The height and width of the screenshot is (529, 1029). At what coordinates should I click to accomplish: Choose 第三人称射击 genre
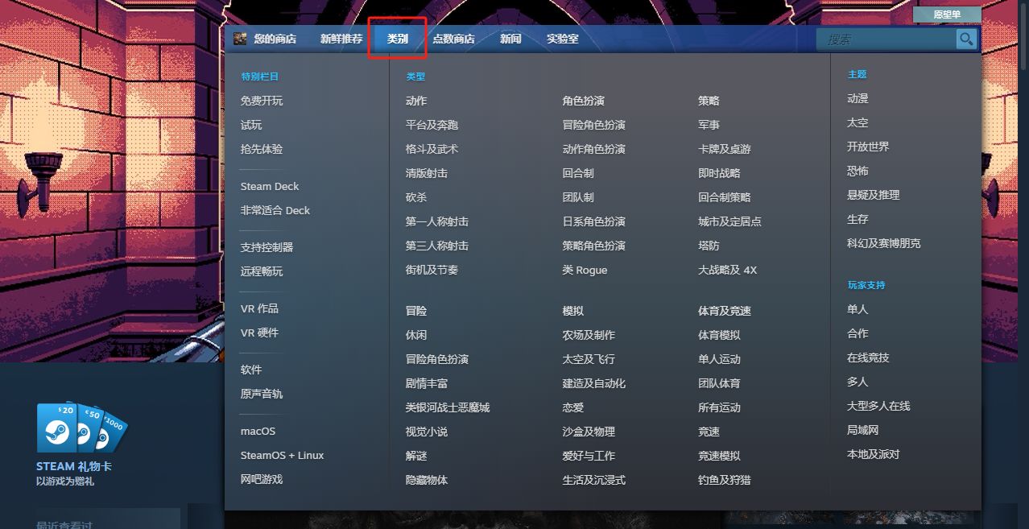[437, 246]
